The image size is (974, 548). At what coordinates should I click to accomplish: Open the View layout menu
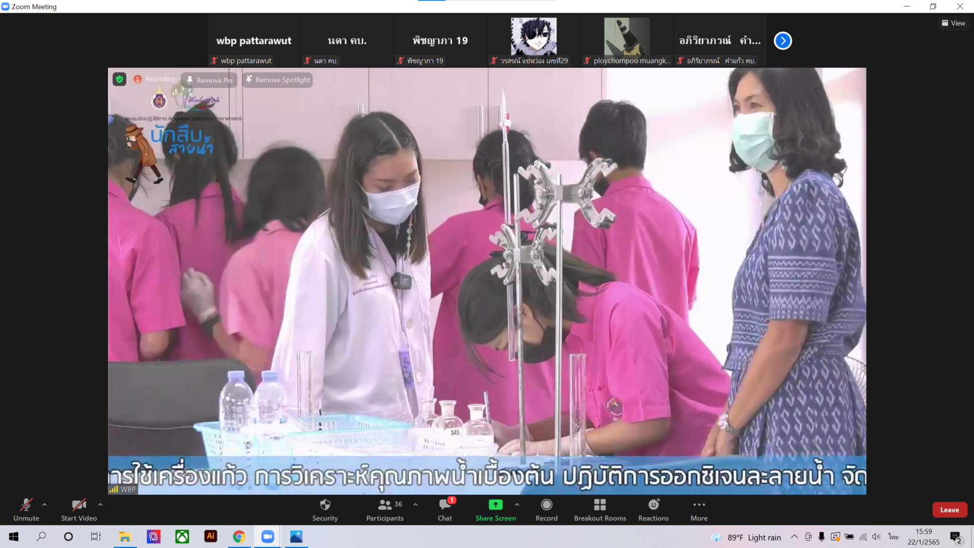point(953,23)
